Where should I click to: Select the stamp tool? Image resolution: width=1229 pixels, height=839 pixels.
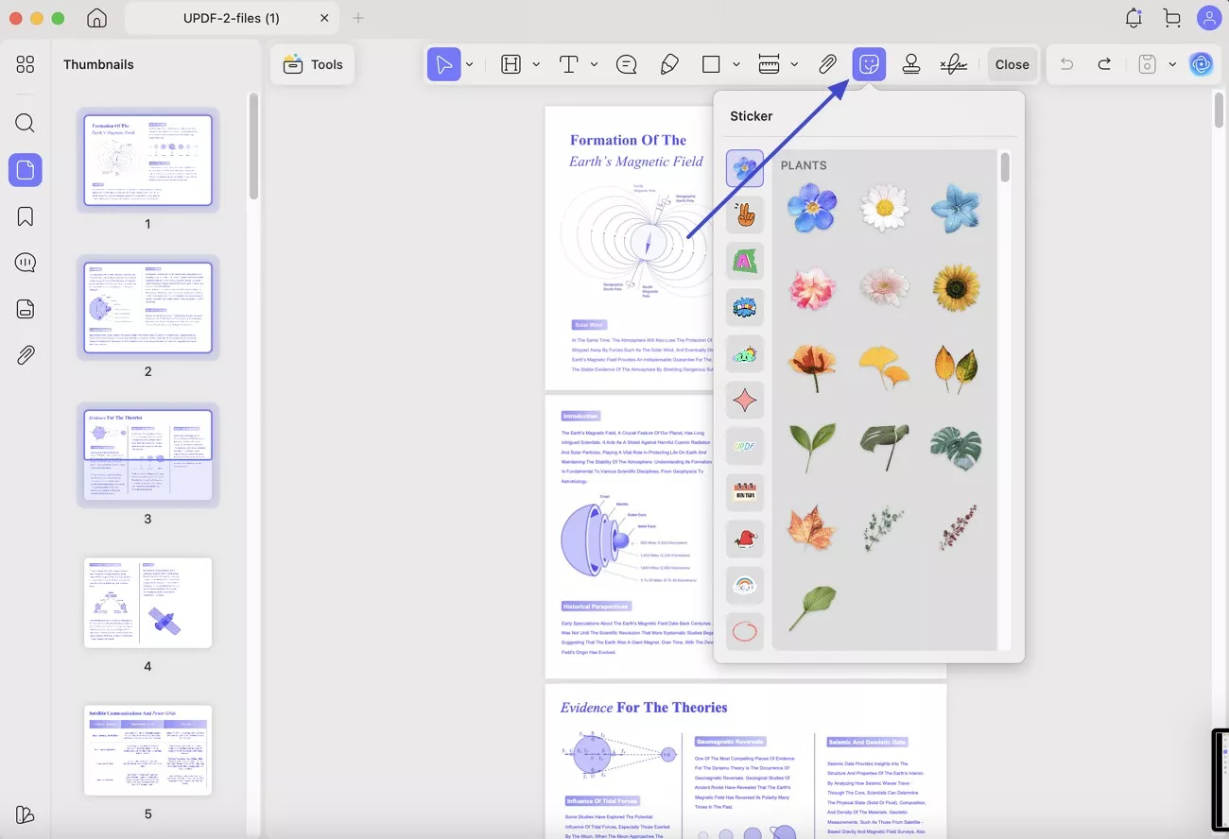pos(911,64)
